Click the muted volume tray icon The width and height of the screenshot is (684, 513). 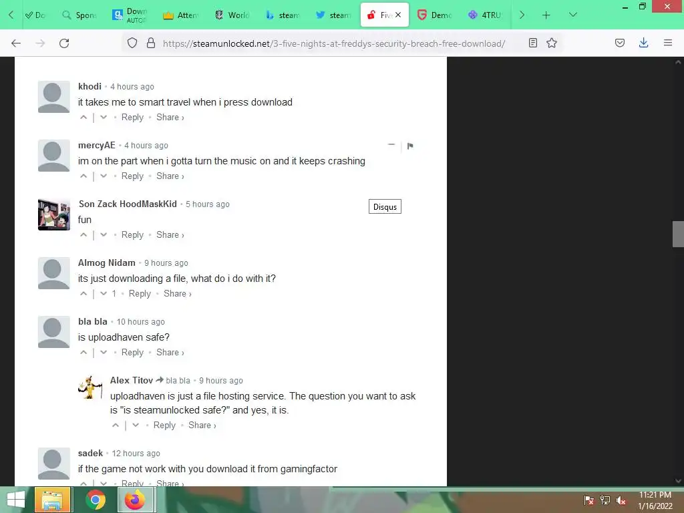(x=621, y=500)
